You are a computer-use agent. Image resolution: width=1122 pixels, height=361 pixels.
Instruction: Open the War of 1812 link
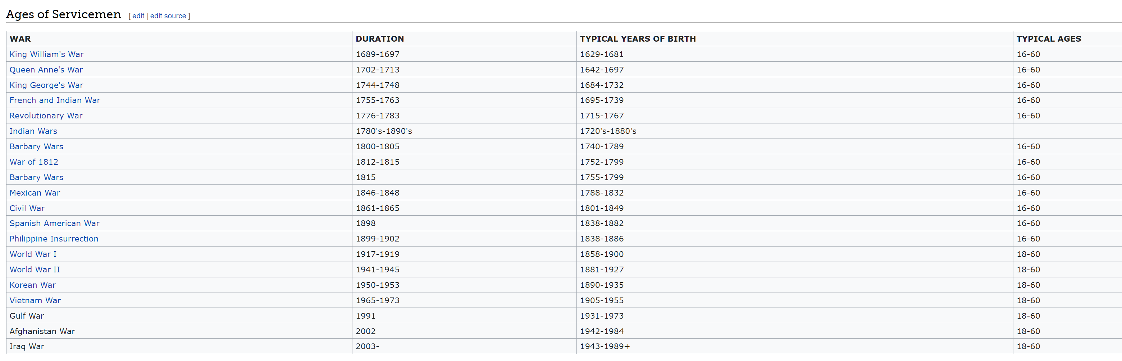(x=33, y=162)
